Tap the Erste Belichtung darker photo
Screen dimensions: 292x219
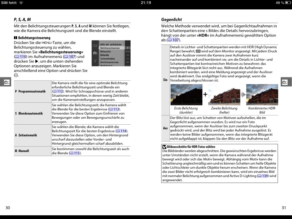[x=186, y=95]
